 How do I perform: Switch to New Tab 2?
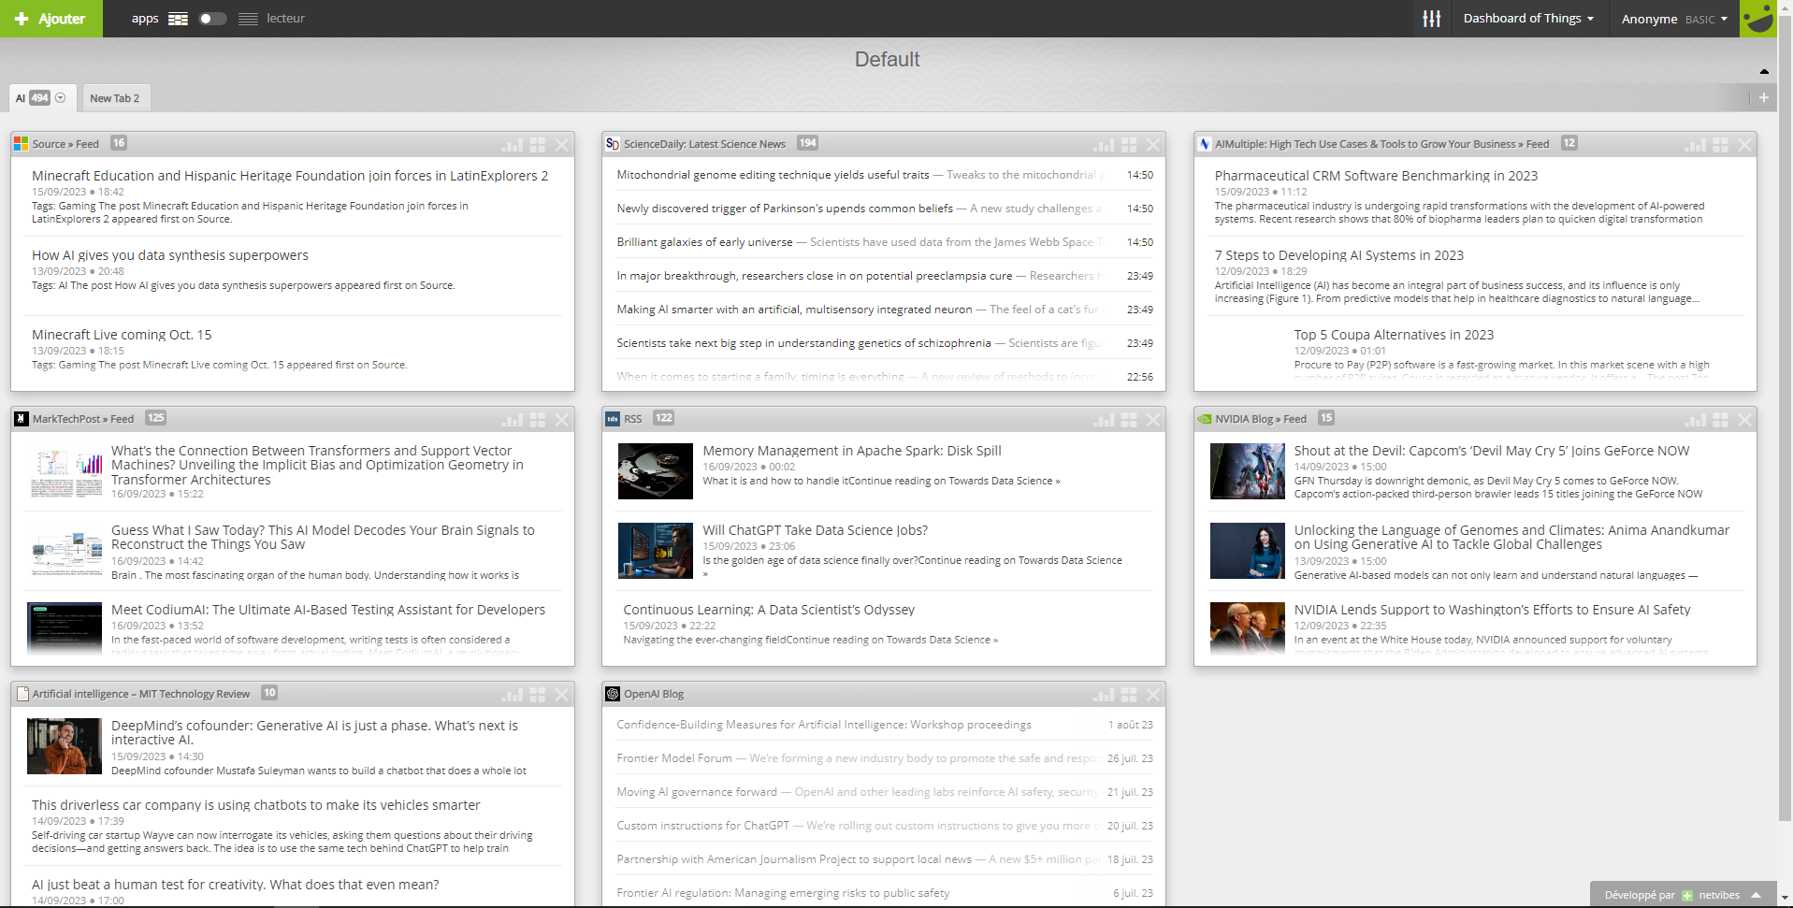click(114, 98)
